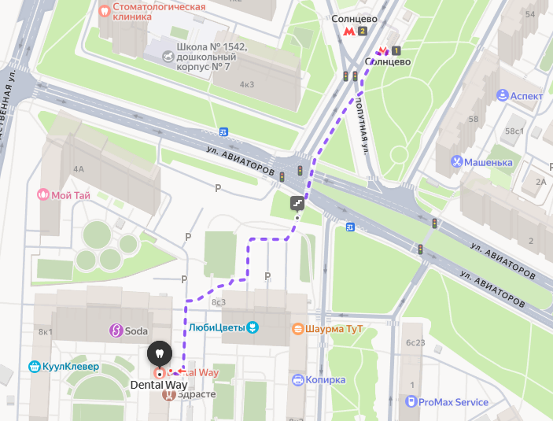Screen dimensions: 553x421
Task: Click the КуулКлевер shopping basket icon
Action: 34,367
